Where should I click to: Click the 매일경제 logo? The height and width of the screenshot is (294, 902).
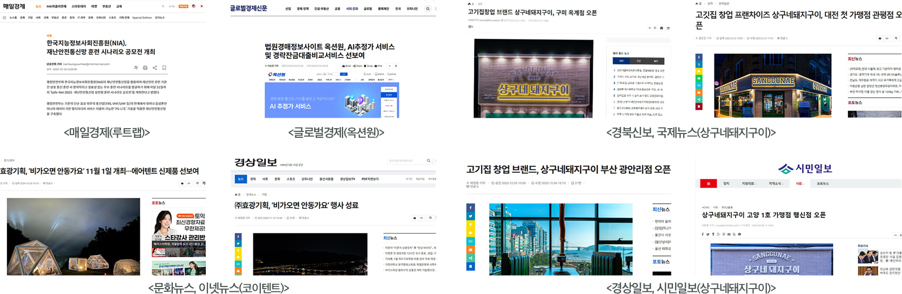[x=14, y=6]
